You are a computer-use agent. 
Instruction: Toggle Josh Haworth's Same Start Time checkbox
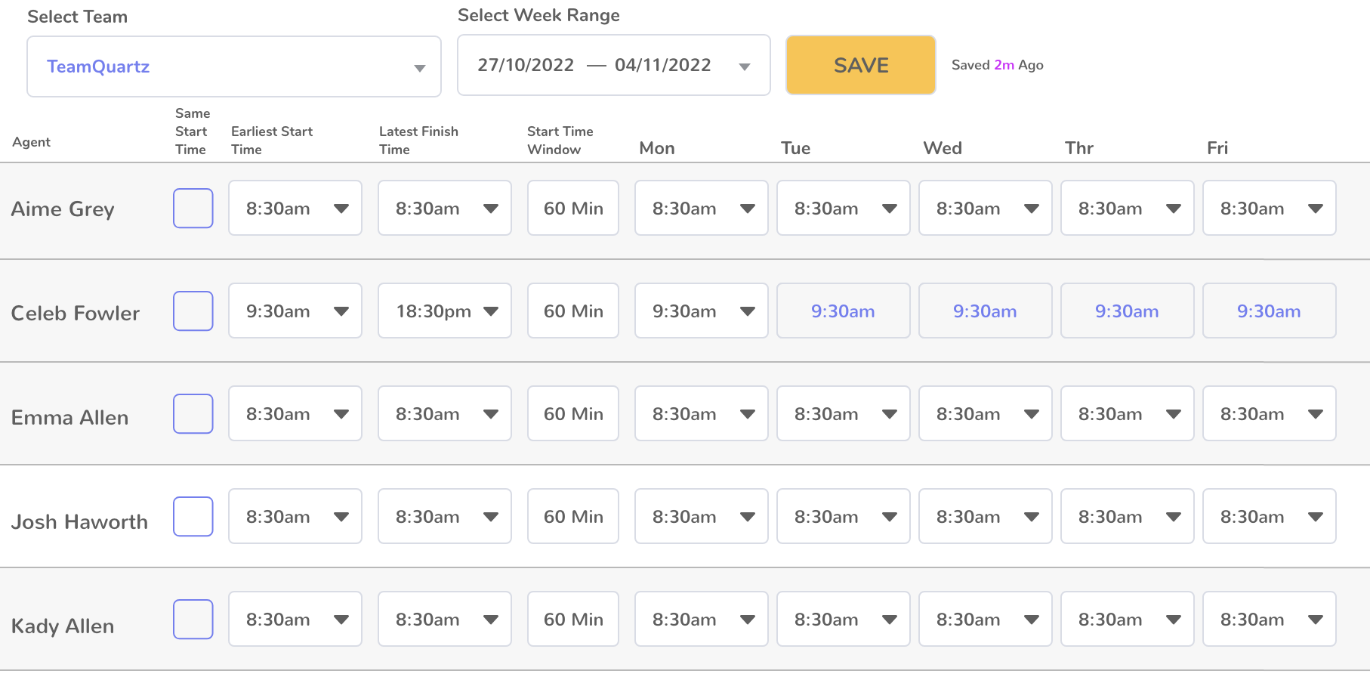[193, 517]
